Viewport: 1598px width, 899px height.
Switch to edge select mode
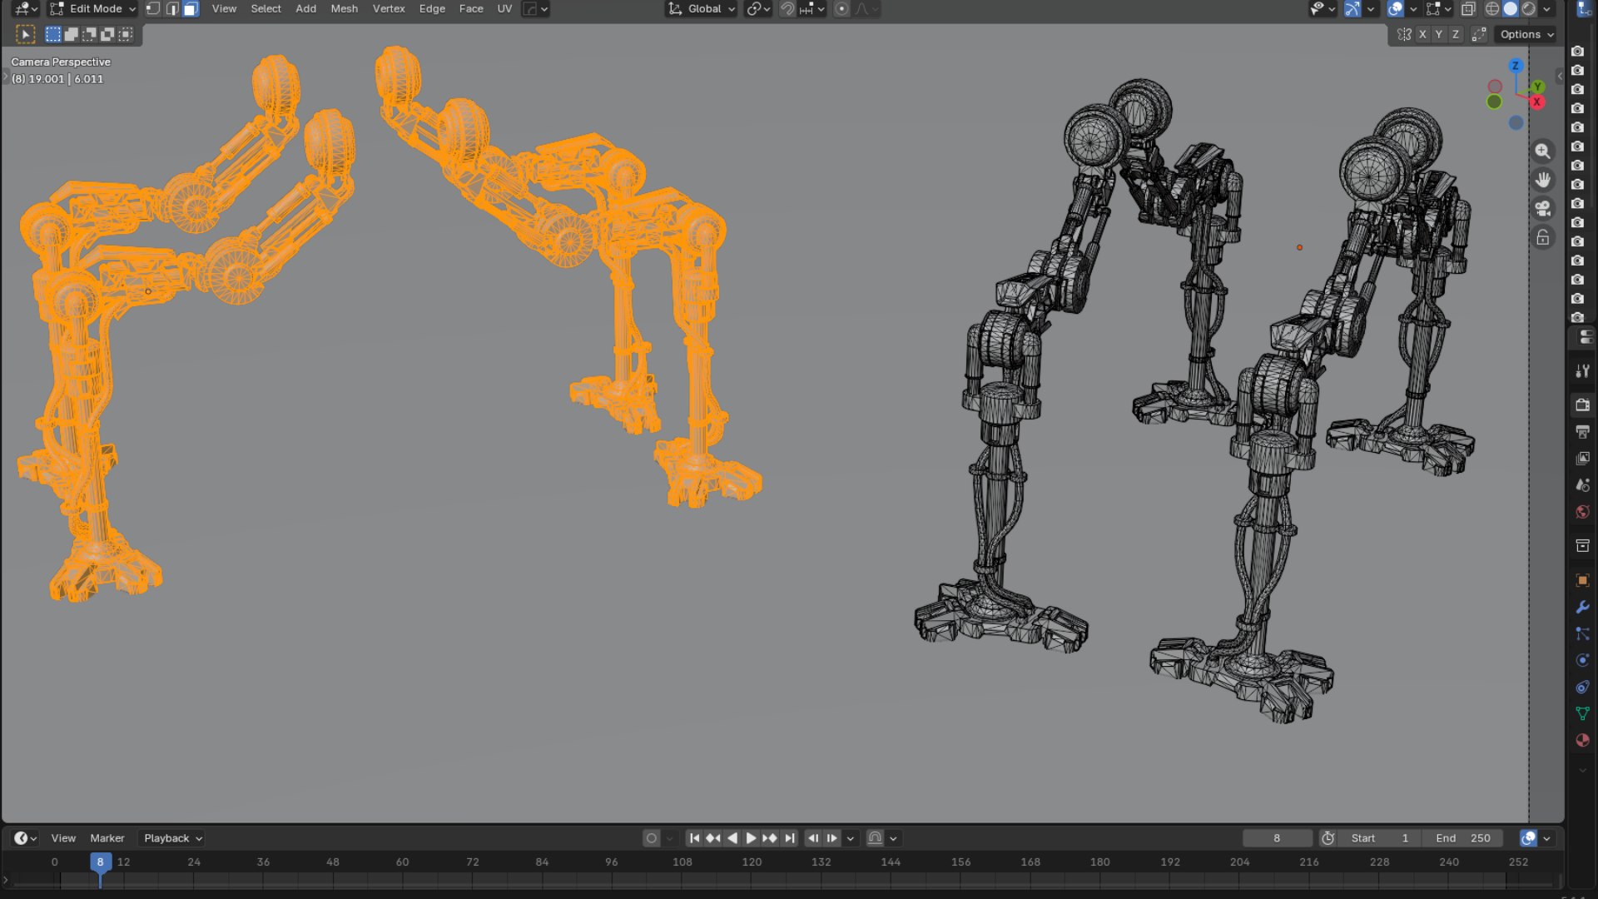pyautogui.click(x=172, y=9)
